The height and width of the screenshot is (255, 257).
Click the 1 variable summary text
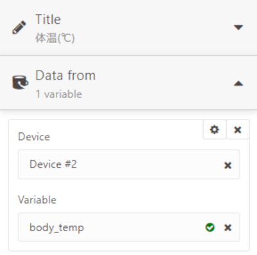pyautogui.click(x=59, y=94)
